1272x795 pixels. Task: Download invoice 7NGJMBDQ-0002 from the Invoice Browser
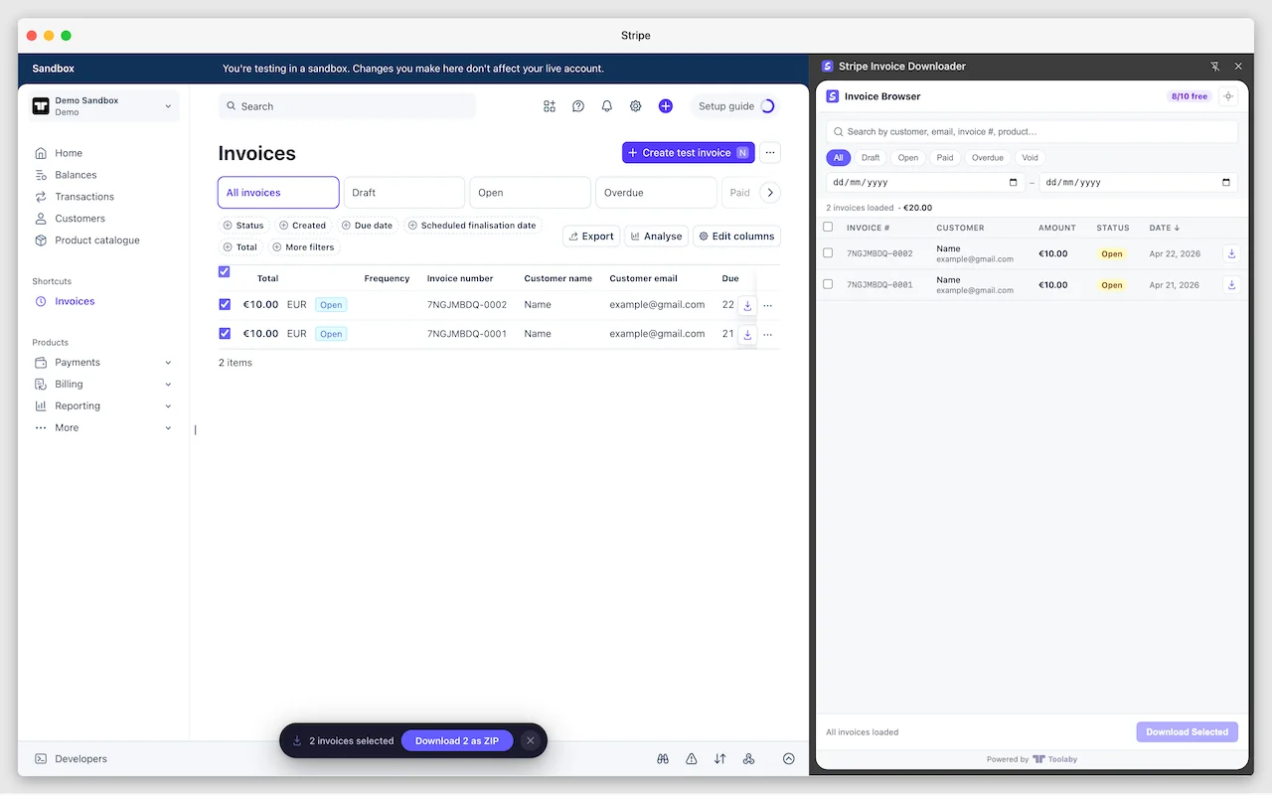[x=1231, y=253]
